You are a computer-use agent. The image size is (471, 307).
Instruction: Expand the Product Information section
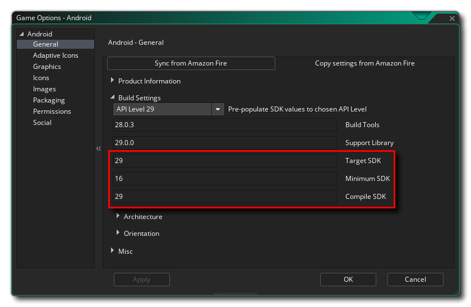tap(113, 81)
